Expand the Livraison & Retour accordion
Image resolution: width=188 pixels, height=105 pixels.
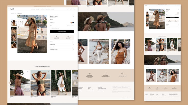pyautogui.click(x=62, y=50)
